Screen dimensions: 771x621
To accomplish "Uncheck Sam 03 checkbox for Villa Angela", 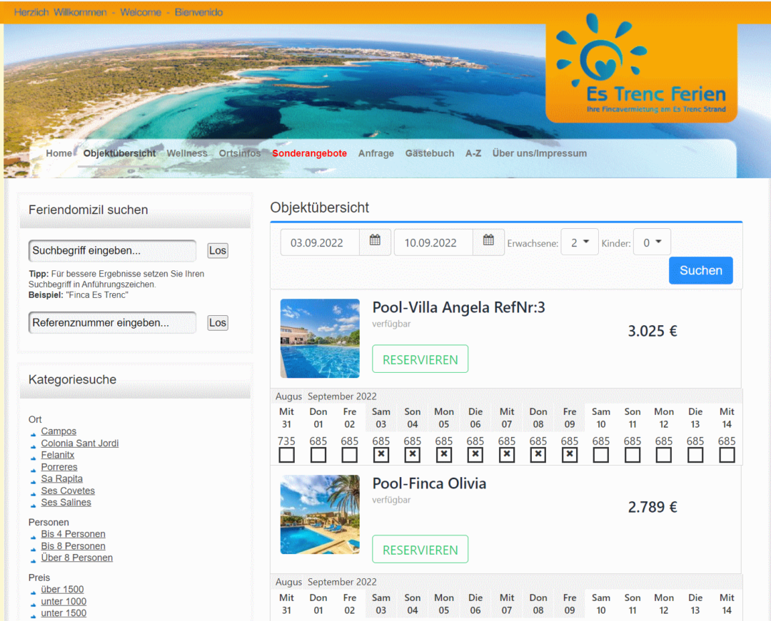I will point(381,455).
